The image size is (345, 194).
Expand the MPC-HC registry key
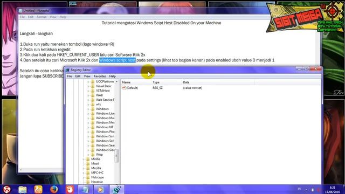coord(84,173)
